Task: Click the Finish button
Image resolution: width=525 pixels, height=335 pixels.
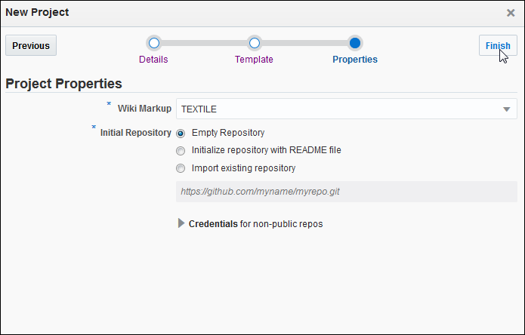Action: pos(497,45)
